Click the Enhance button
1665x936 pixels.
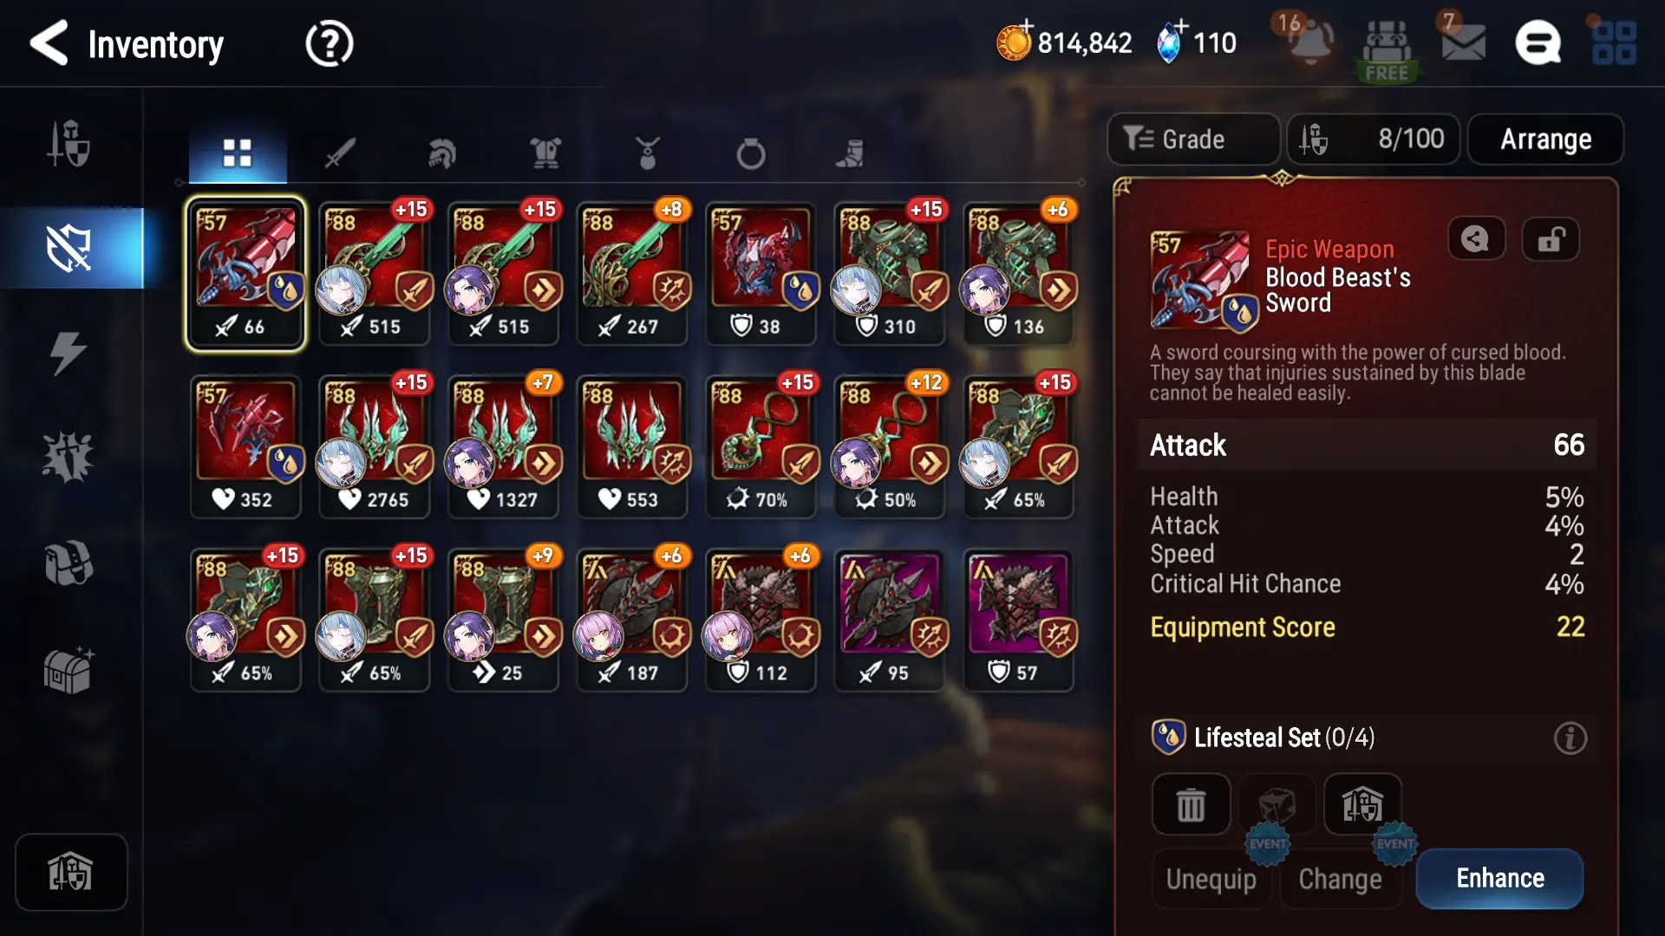coord(1500,878)
